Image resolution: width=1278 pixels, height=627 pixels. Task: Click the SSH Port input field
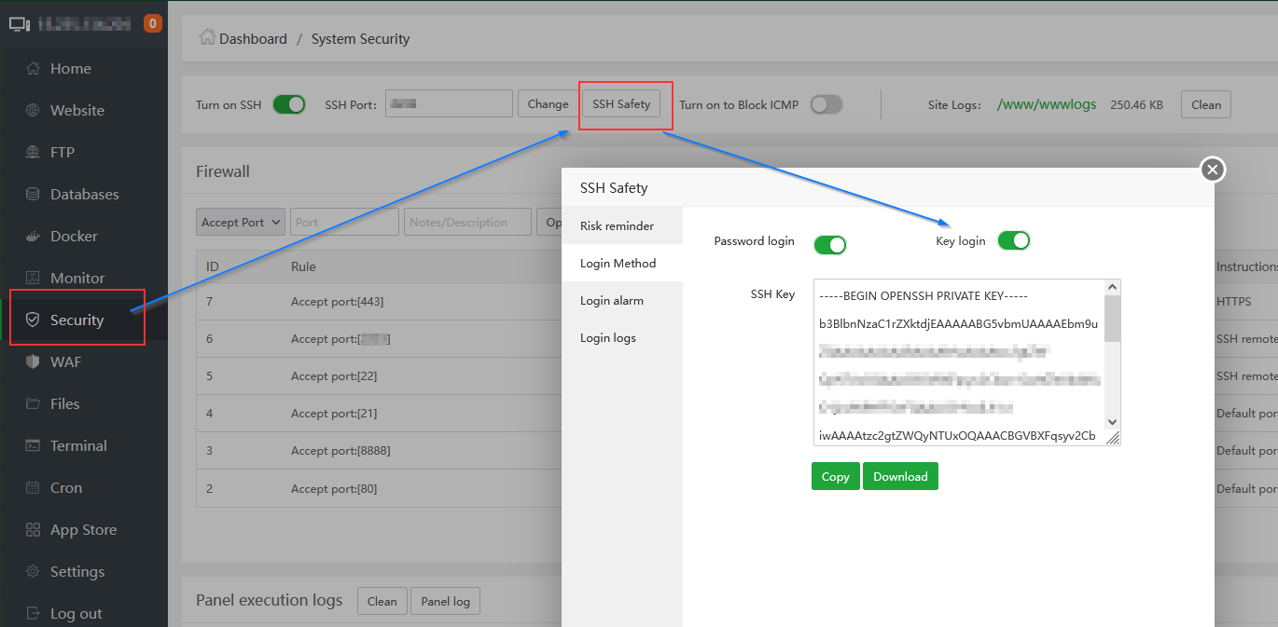pos(448,103)
